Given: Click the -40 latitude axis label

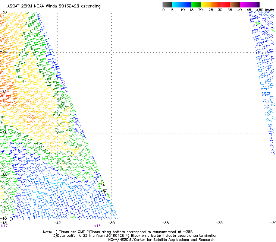Looking at the screenshot, I should [3, 218].
